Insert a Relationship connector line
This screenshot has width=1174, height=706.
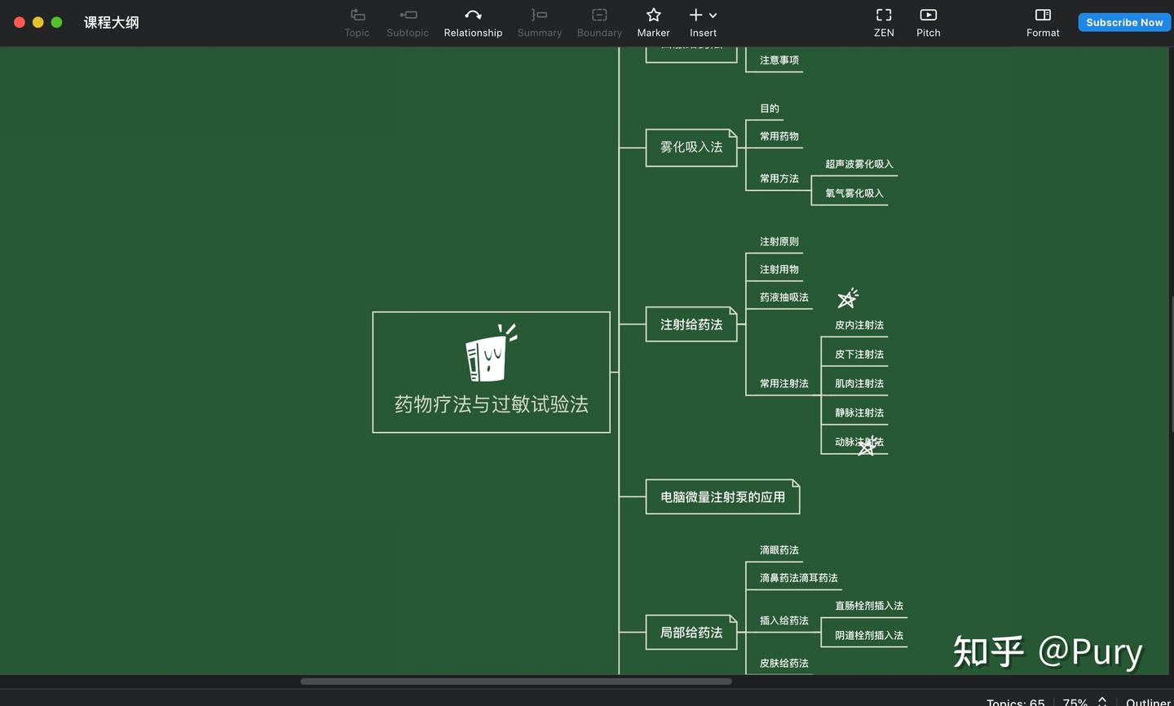click(x=473, y=22)
